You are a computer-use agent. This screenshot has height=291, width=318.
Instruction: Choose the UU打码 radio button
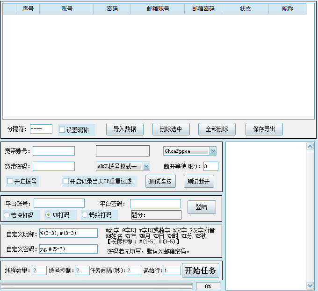click(x=48, y=215)
